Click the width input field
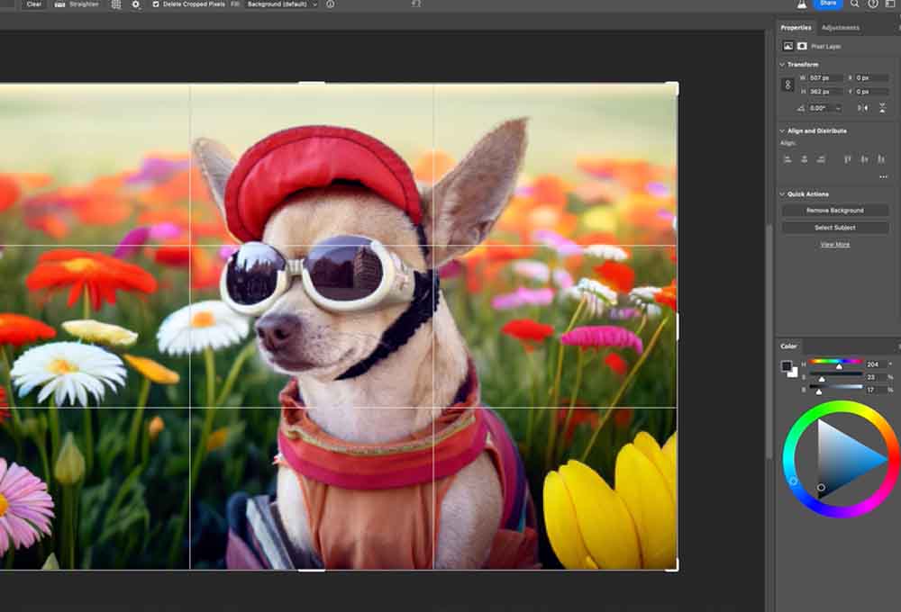Viewport: 901px width, 612px height. pos(824,78)
